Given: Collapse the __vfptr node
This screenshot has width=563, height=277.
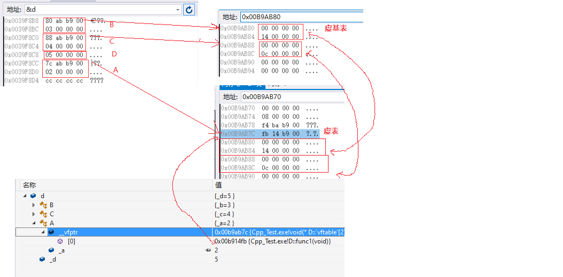Looking at the screenshot, I should coord(43,232).
